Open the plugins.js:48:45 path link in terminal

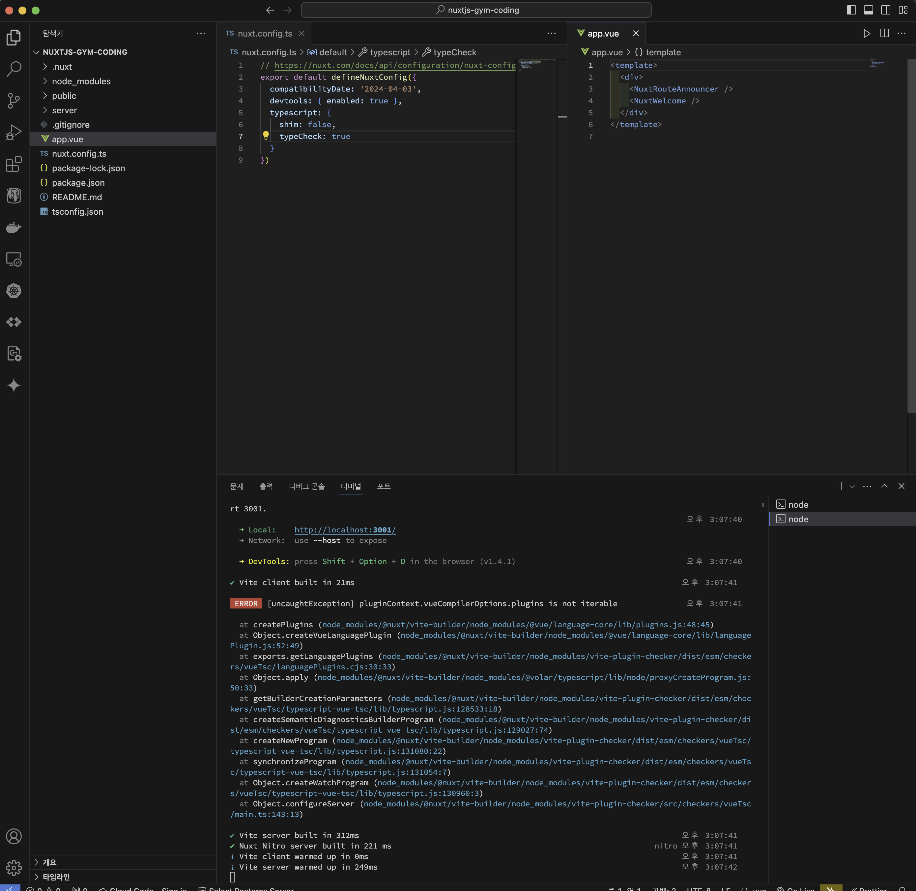pyautogui.click(x=516, y=625)
